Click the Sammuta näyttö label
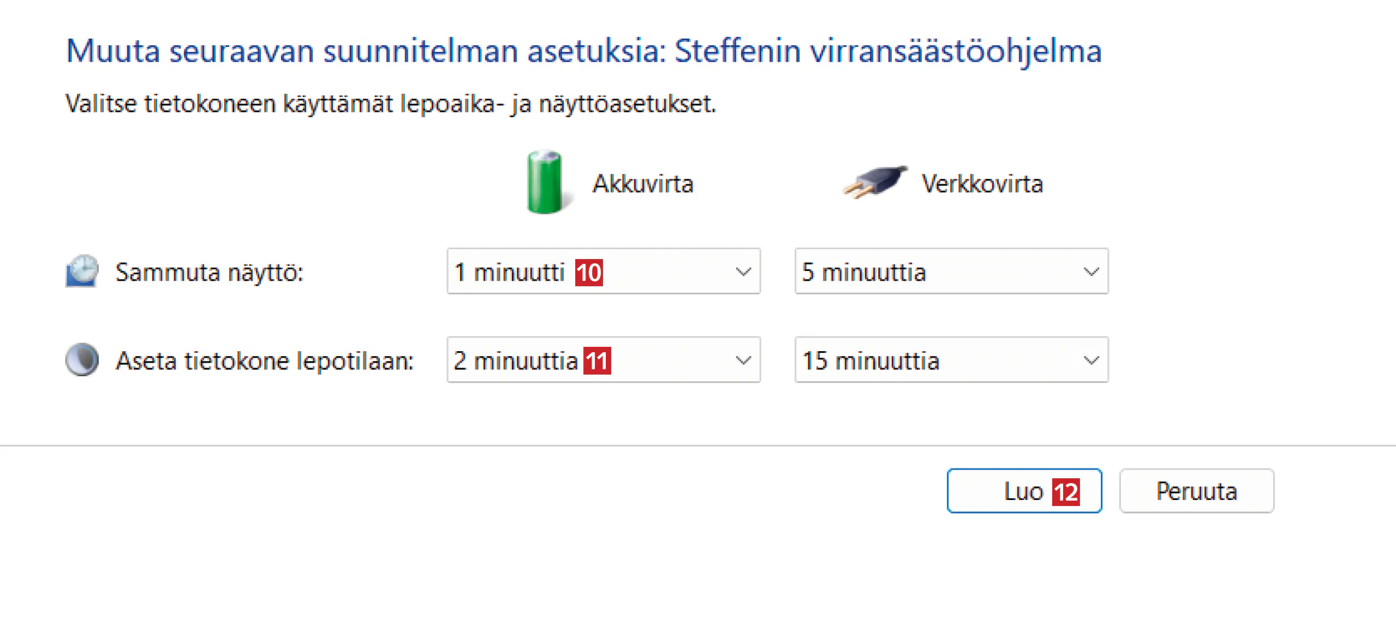 coord(209,272)
